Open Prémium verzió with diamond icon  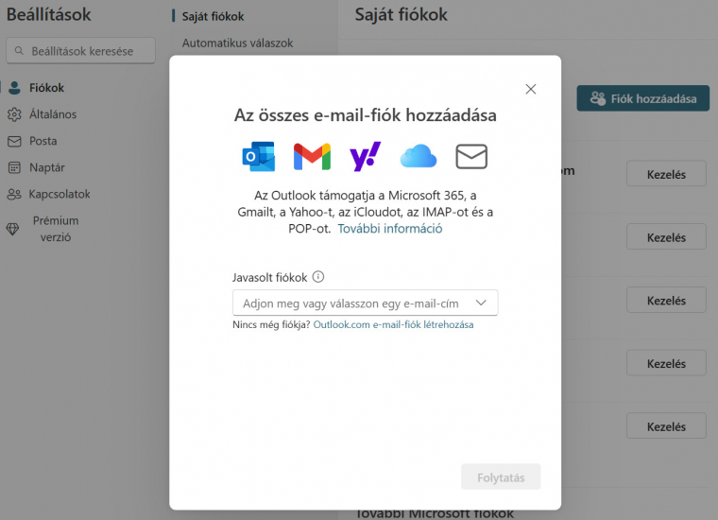[x=55, y=229]
